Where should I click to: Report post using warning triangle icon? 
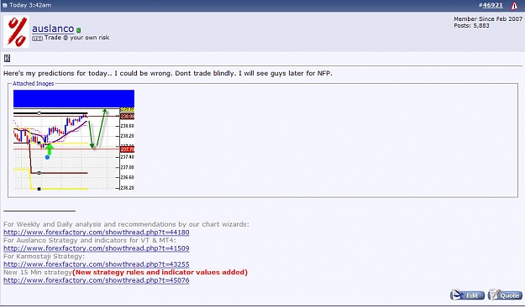pyautogui.click(x=514, y=5)
